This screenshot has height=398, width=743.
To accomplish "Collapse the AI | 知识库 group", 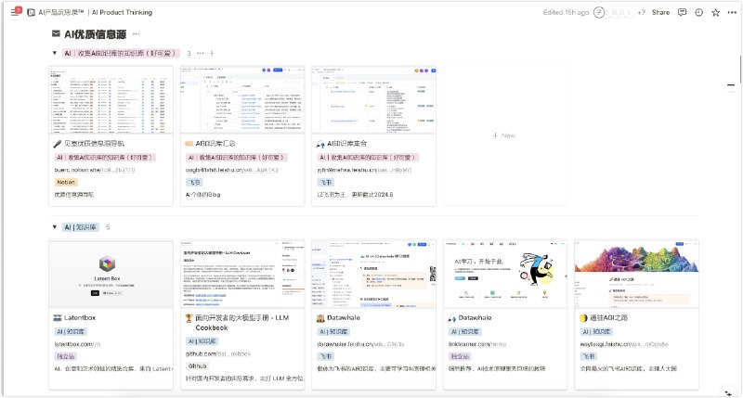I will [x=55, y=227].
